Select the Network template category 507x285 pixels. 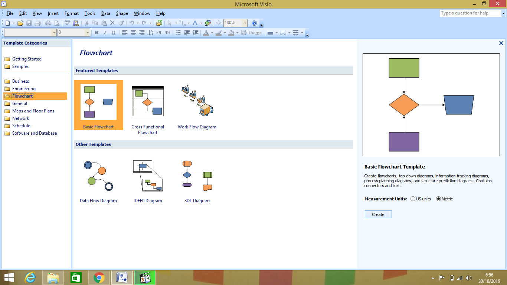click(20, 118)
